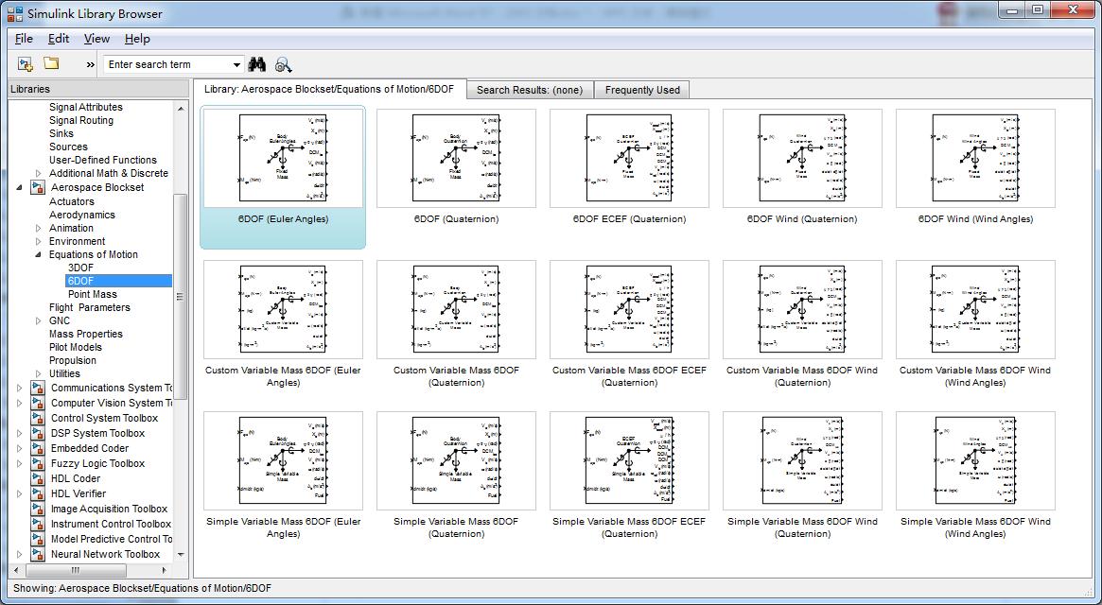Expand the Utilities tree node
This screenshot has height=605, width=1102.
[39, 373]
